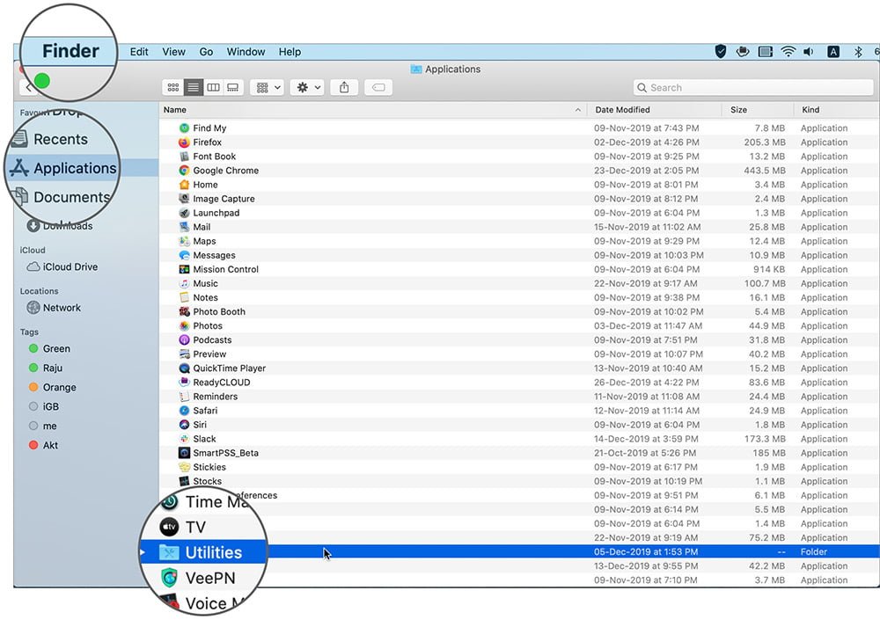Open the gear action menu

[307, 88]
